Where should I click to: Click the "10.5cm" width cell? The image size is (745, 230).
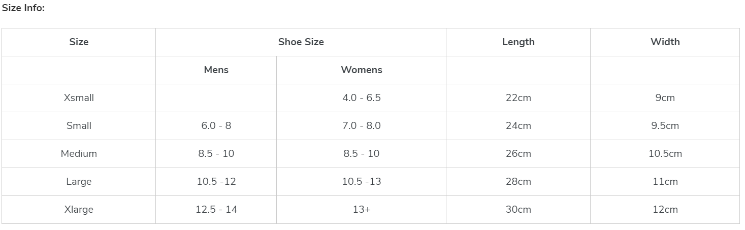pos(665,154)
